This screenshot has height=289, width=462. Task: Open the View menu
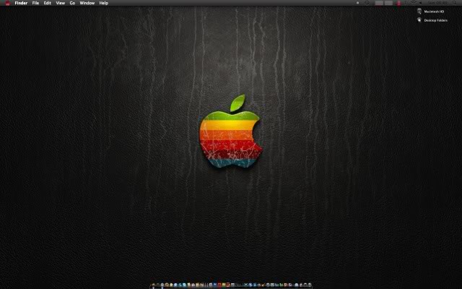61,3
